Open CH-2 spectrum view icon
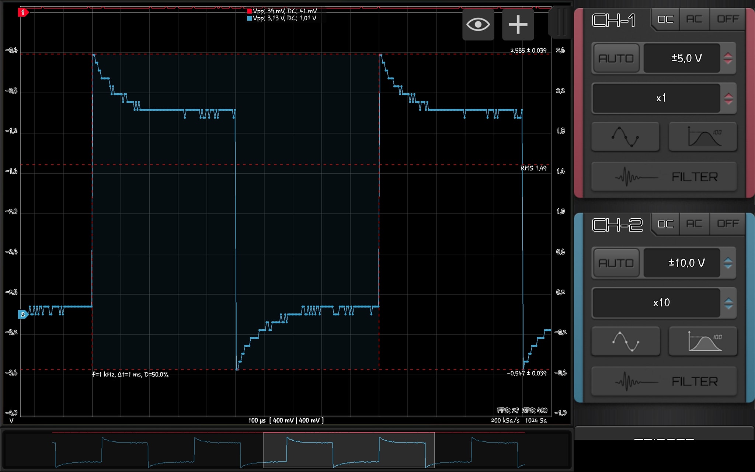 pos(703,341)
